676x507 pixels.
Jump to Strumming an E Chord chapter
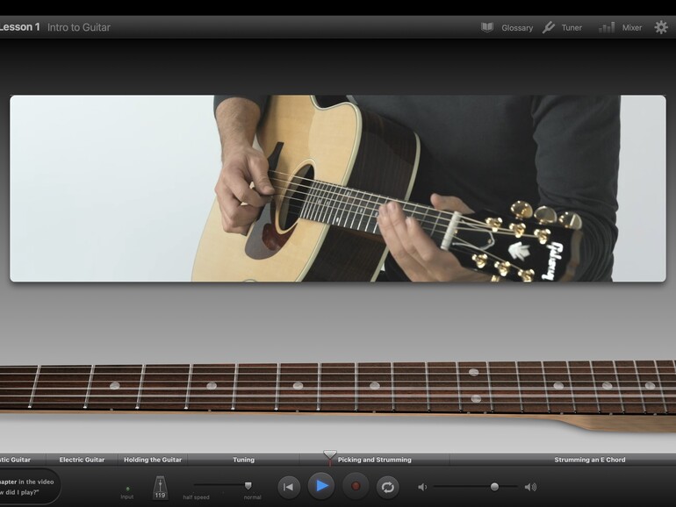[589, 460]
